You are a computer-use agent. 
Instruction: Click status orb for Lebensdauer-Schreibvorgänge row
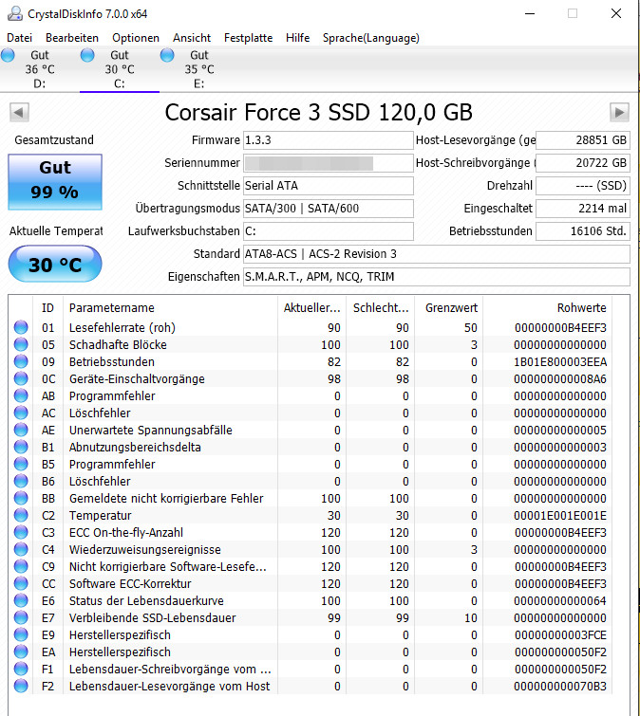pyautogui.click(x=21, y=669)
